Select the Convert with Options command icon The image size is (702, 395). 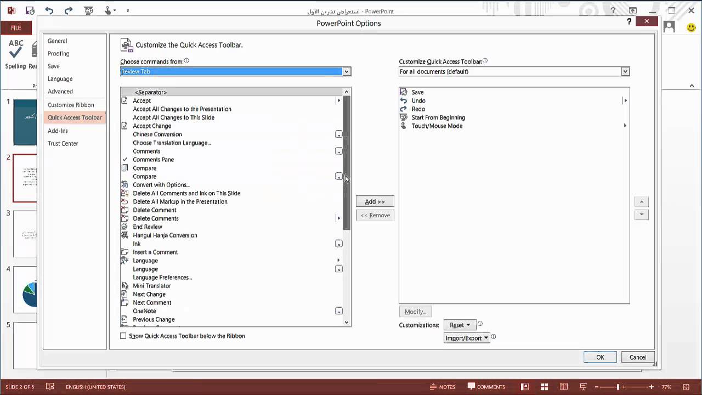(124, 185)
